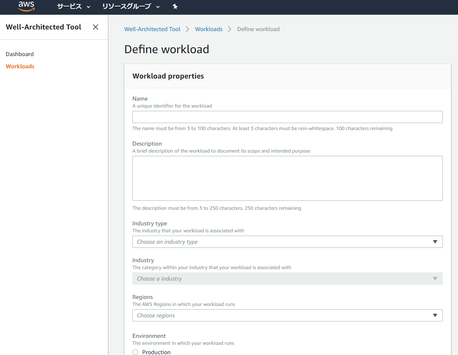Select Workloads in the sidebar
458x355 pixels.
click(x=20, y=66)
